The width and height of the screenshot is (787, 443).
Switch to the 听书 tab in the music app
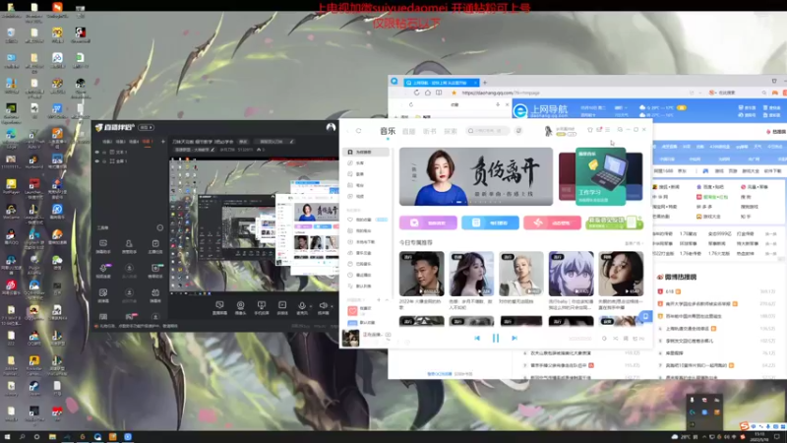(x=430, y=131)
